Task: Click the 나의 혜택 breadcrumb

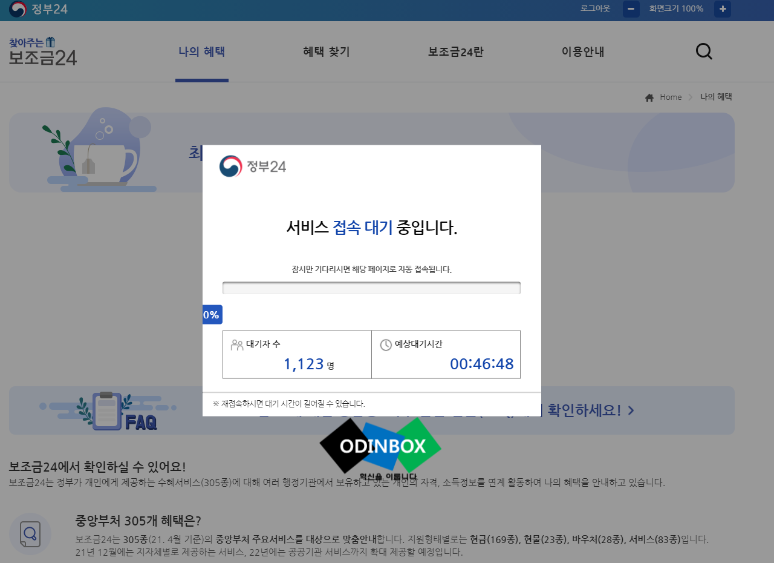Action: 716,97
